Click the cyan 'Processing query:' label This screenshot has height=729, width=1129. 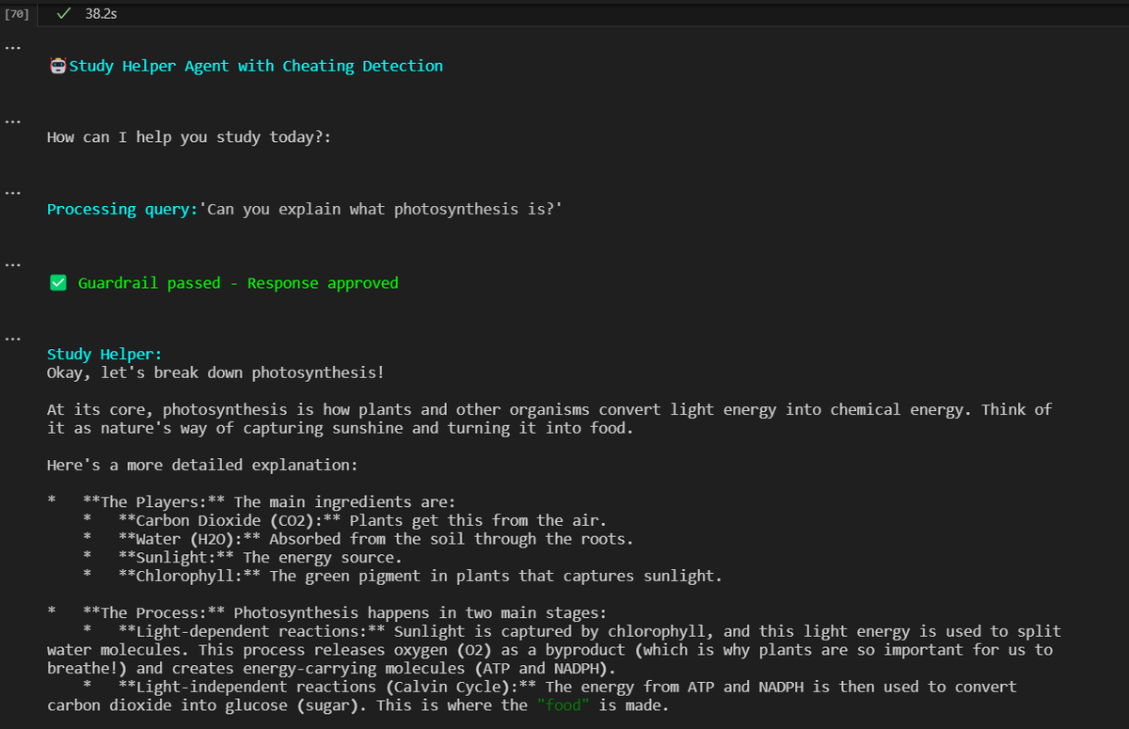tap(122, 210)
